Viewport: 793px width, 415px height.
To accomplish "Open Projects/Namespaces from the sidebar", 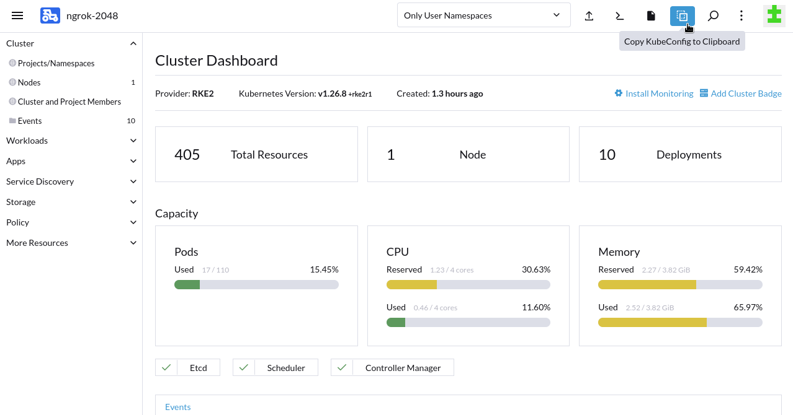I will [55, 63].
